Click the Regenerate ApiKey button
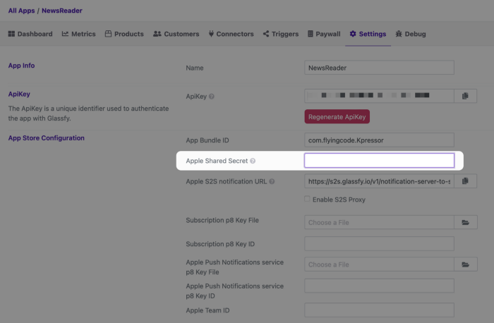Viewport: 494px width, 323px height. coord(337,116)
